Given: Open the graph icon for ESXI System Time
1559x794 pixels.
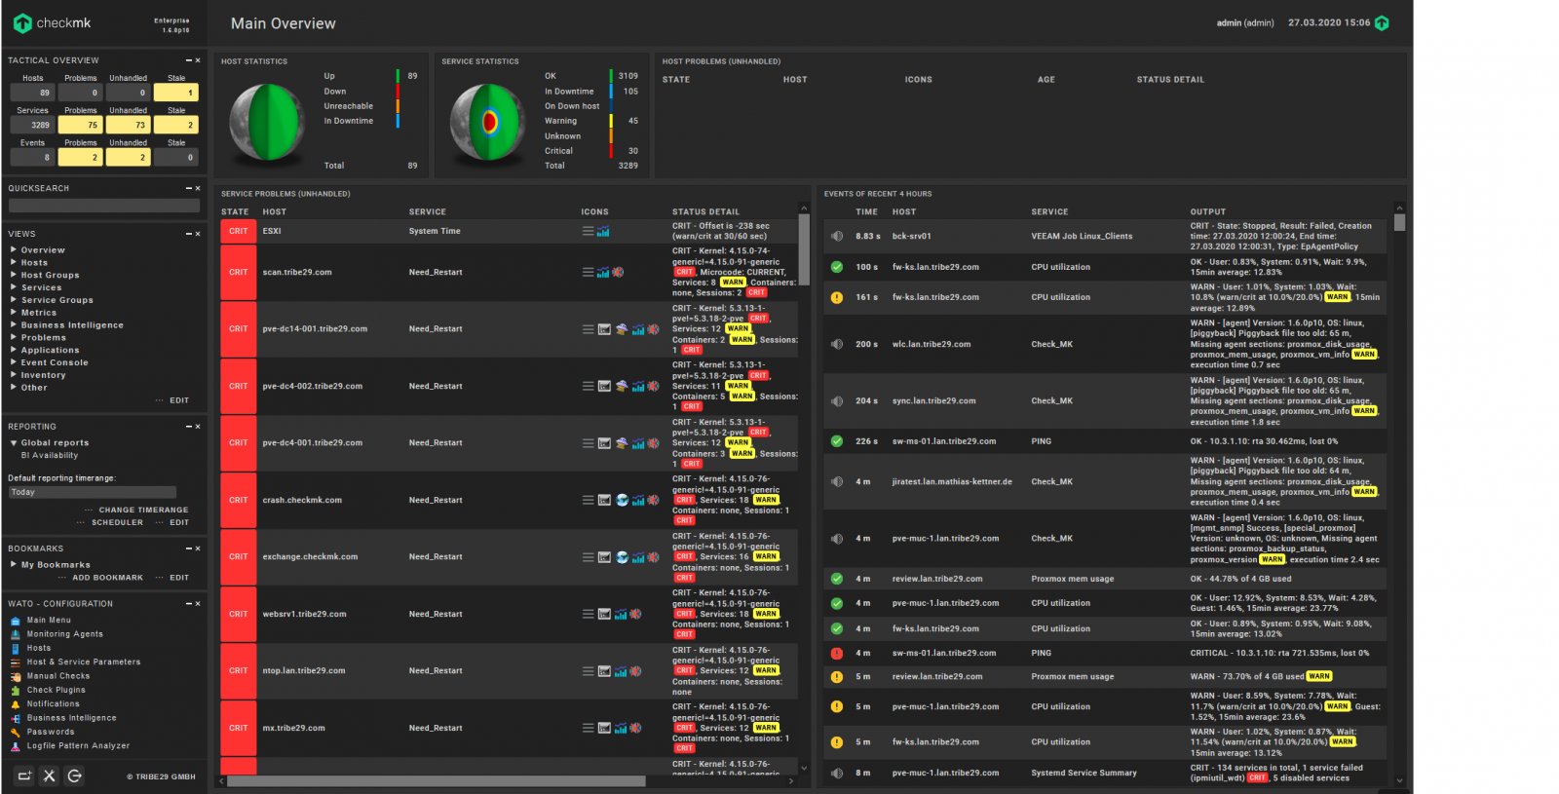Looking at the screenshot, I should tap(603, 232).
